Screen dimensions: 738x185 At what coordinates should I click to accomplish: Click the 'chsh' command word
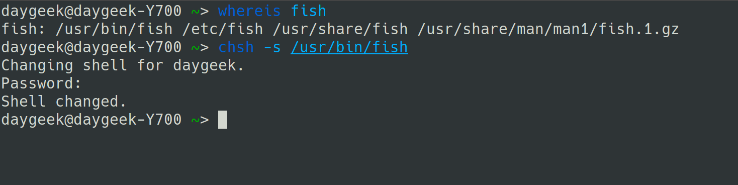click(236, 47)
